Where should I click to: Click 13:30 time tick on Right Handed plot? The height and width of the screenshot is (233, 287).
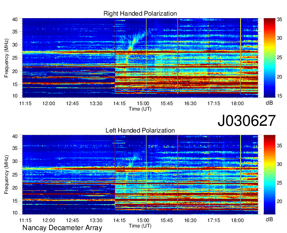(x=96, y=103)
